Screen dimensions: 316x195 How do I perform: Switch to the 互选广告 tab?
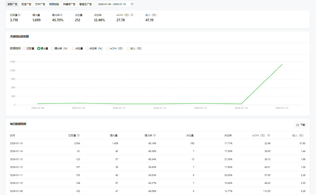tap(26, 4)
